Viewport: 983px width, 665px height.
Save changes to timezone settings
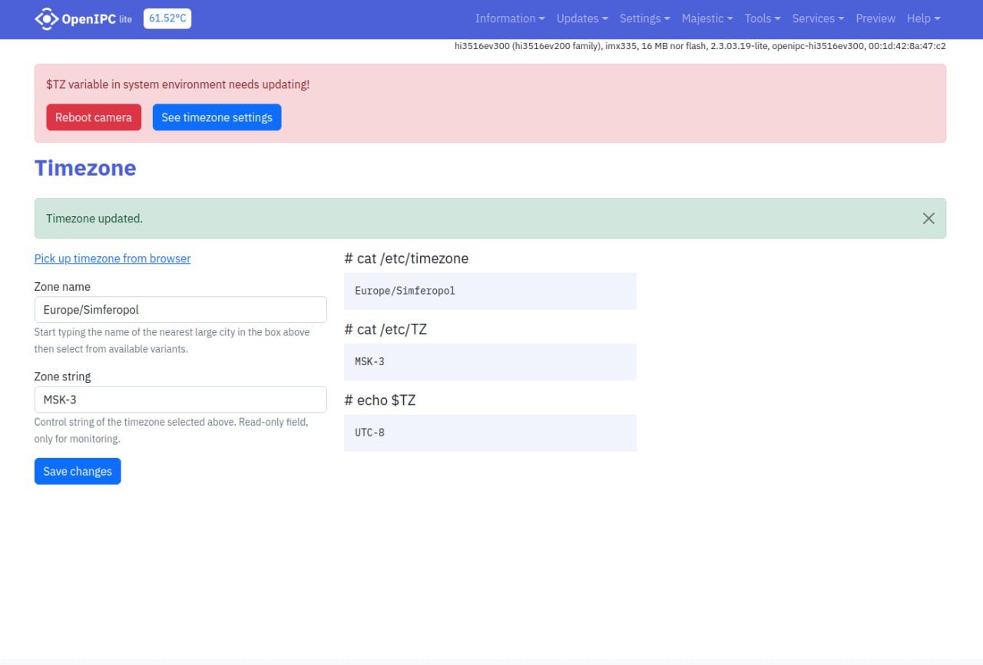[78, 472]
